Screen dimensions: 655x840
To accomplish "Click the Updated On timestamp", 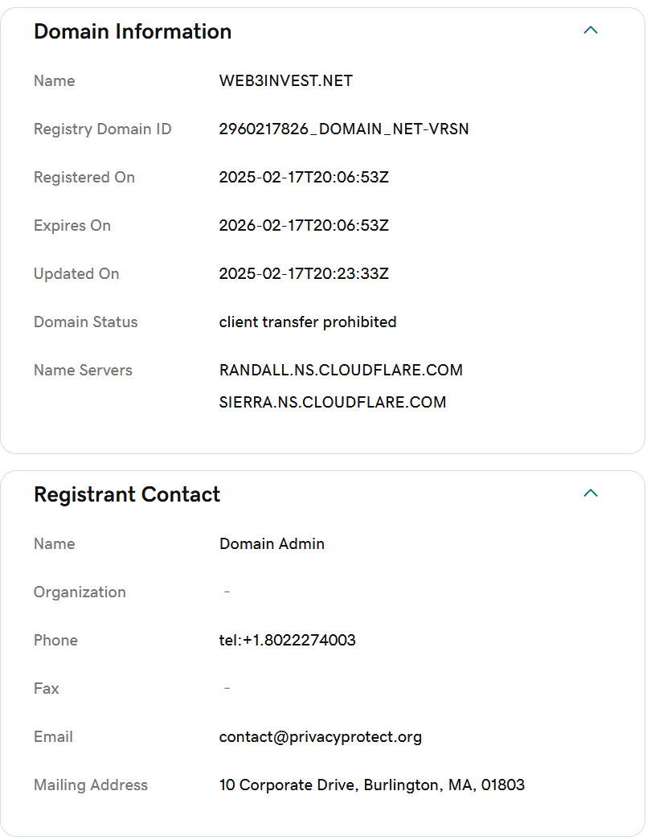I will pyautogui.click(x=304, y=274).
